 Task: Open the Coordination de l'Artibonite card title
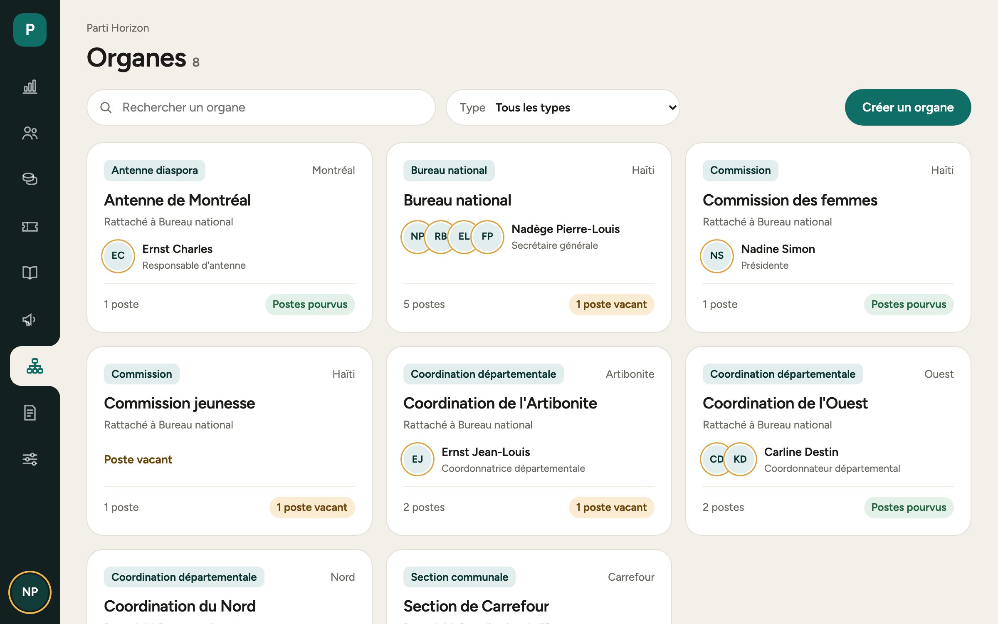tap(500, 403)
